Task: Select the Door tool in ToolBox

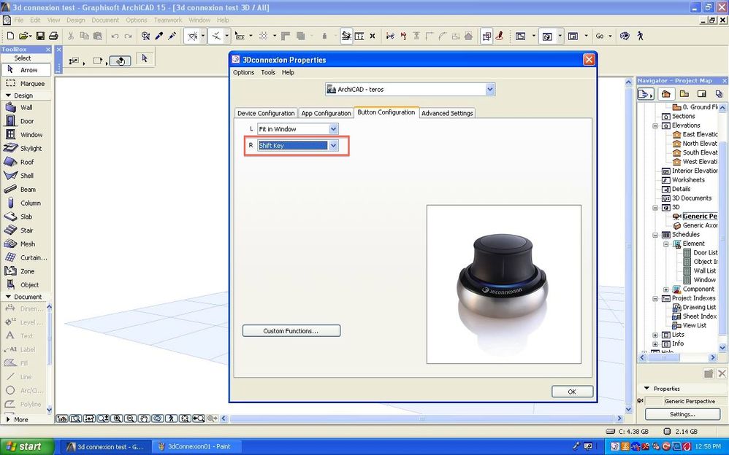Action: pyautogui.click(x=26, y=121)
